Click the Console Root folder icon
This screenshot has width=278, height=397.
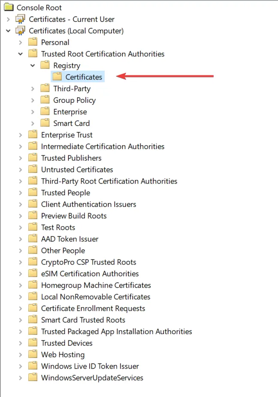coord(9,7)
